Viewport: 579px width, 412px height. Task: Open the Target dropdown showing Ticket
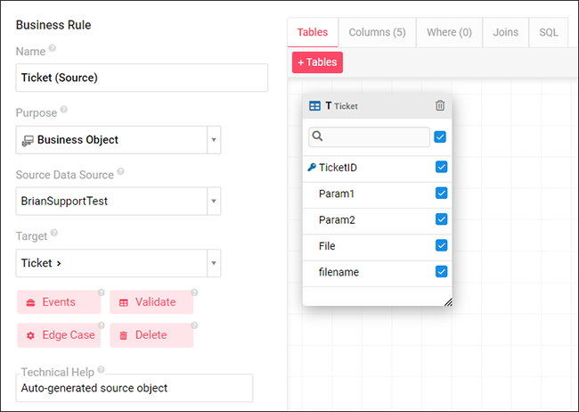[214, 263]
